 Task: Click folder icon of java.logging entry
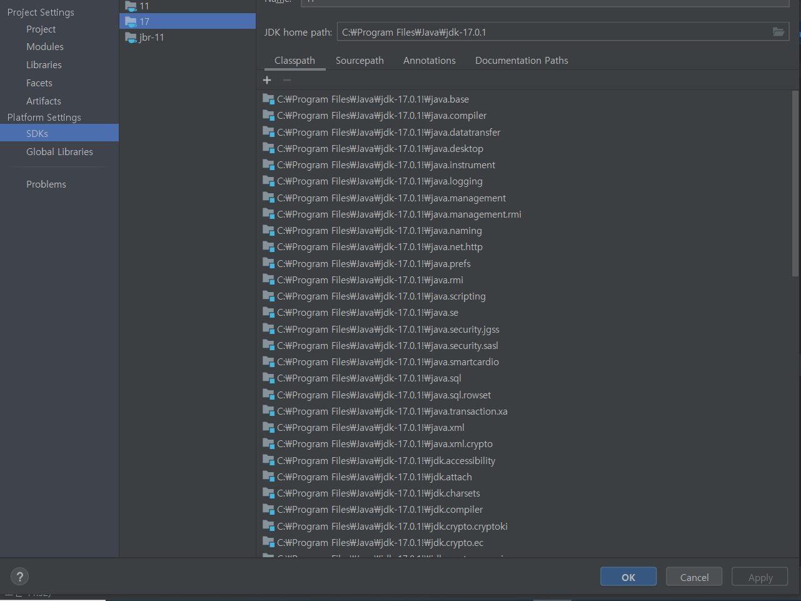[269, 181]
